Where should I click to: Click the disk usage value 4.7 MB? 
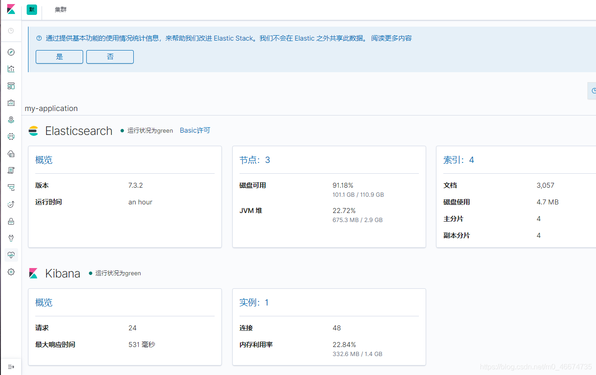[548, 202]
